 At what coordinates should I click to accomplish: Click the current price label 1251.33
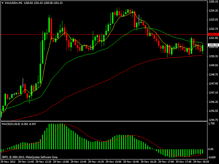click(x=213, y=45)
